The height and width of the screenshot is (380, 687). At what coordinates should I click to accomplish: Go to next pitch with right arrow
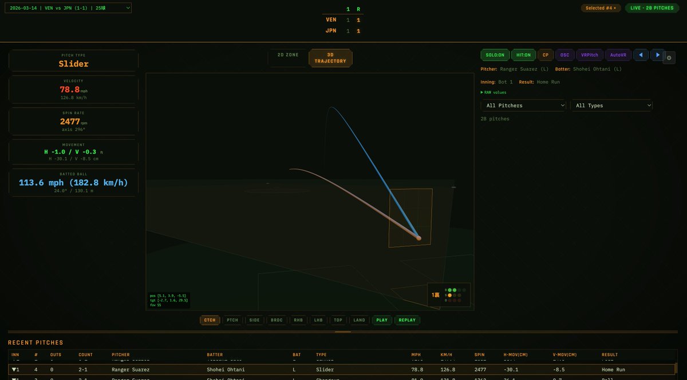click(x=658, y=55)
